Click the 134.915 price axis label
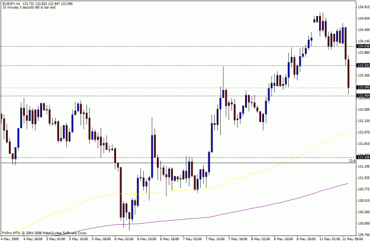This screenshot has height=242, width=370. point(363,7)
